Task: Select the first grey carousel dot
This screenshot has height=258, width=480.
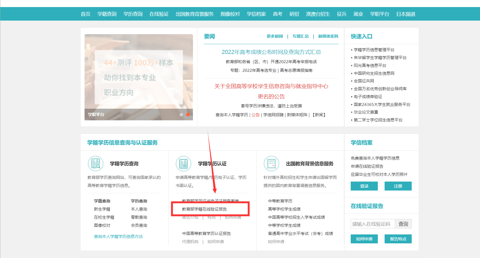Action: coord(181,115)
